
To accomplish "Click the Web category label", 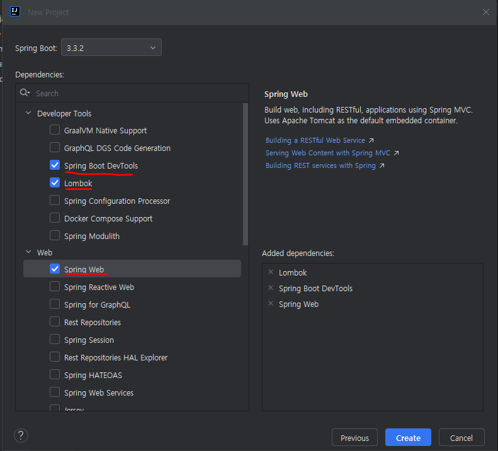I will point(45,253).
